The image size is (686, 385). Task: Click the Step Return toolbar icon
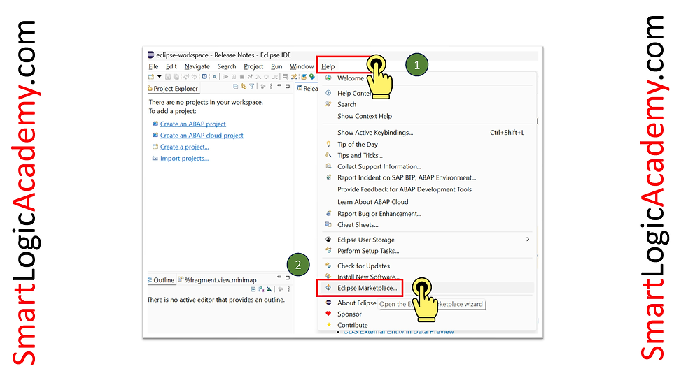275,77
